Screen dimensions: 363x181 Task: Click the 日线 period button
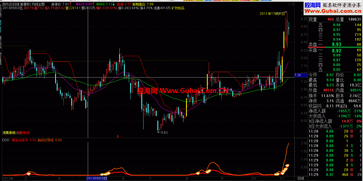[x=301, y=178]
